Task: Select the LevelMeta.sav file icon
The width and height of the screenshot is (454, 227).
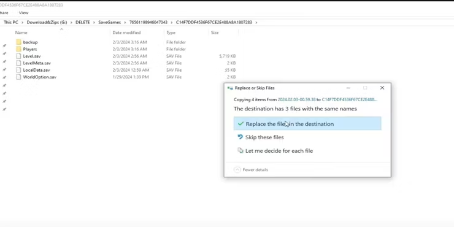Action: point(19,63)
